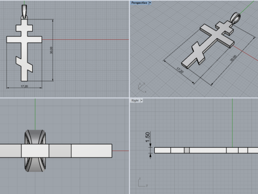Select the 30.00 dimension in top-left viewport
Image resolution: width=258 pixels, height=194 pixels.
51,50
